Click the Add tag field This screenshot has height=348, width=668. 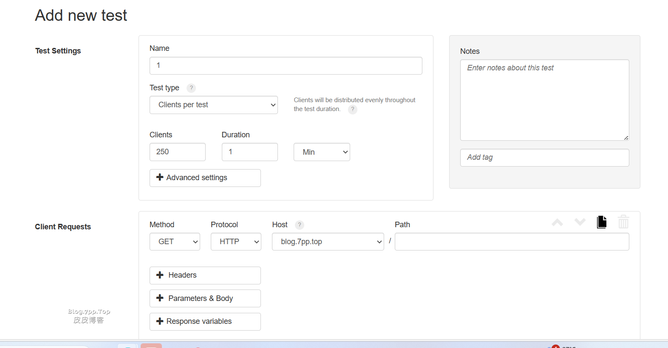pos(544,158)
